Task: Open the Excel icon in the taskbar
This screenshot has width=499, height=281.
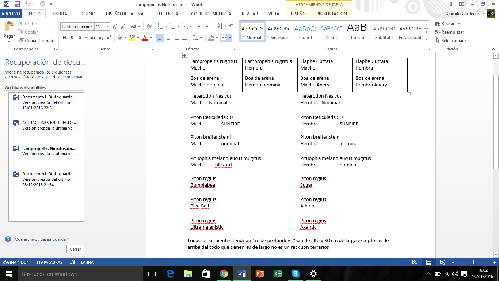Action: pyautogui.click(x=278, y=274)
